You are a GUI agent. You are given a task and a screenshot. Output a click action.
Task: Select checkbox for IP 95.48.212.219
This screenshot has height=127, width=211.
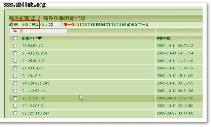(15, 53)
